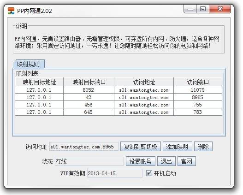The image size is (243, 195).
Task: Minimize the PP内网通 window
Action: [190, 9]
